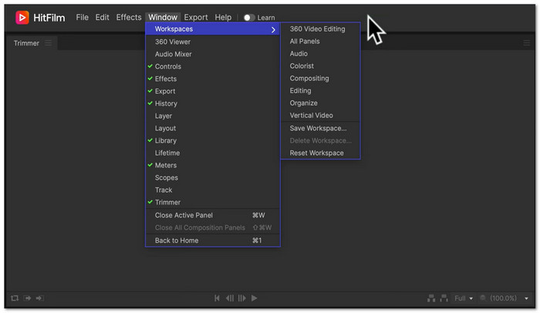Click the second channel view icon near Full
Viewport: 540px width, 313px height.
coord(444,298)
